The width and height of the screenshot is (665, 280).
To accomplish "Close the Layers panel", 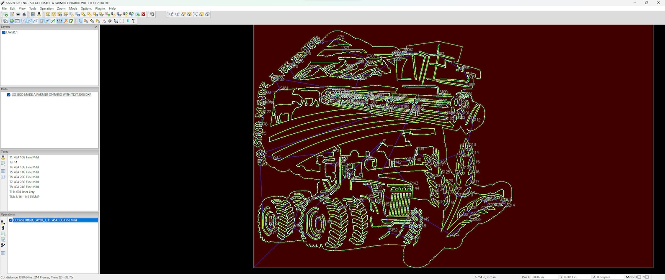I will coord(96,27).
